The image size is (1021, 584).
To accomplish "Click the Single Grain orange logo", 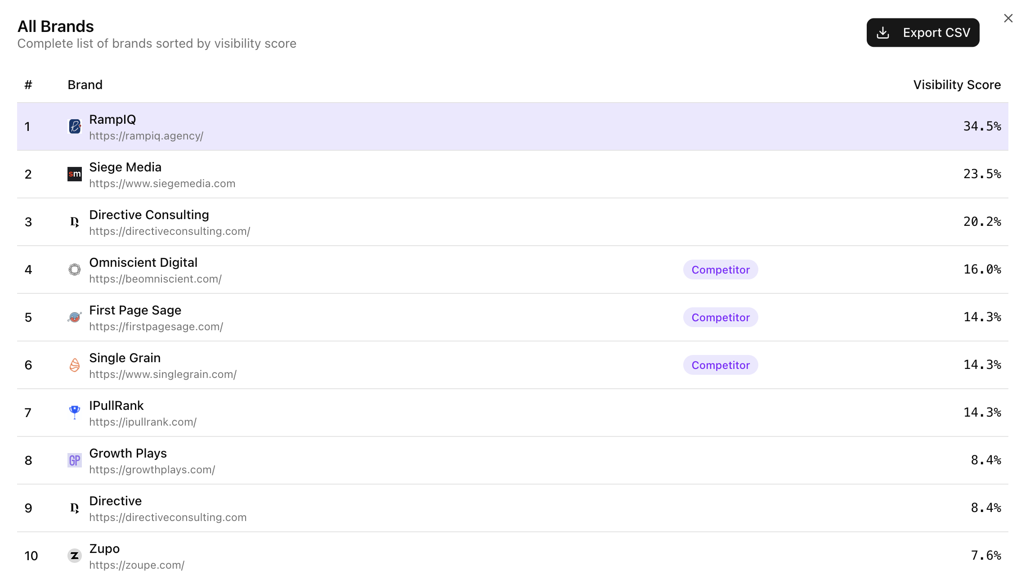I will pyautogui.click(x=74, y=365).
